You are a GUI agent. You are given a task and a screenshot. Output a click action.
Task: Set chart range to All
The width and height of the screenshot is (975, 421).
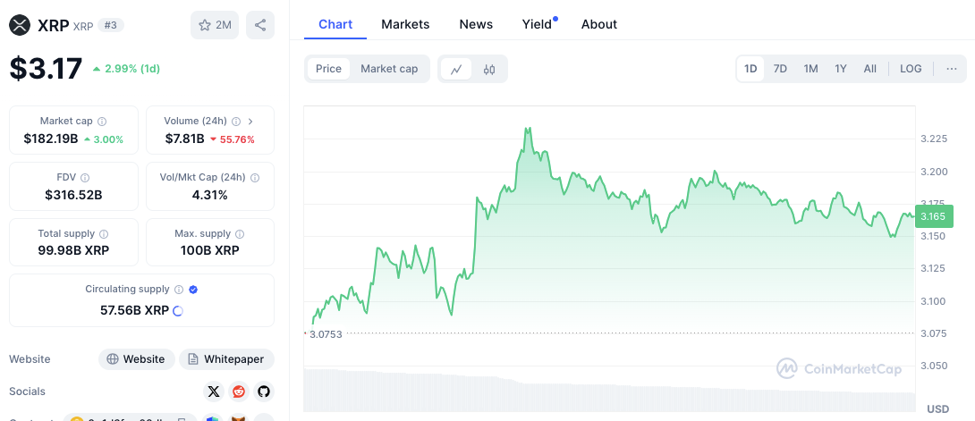(870, 69)
